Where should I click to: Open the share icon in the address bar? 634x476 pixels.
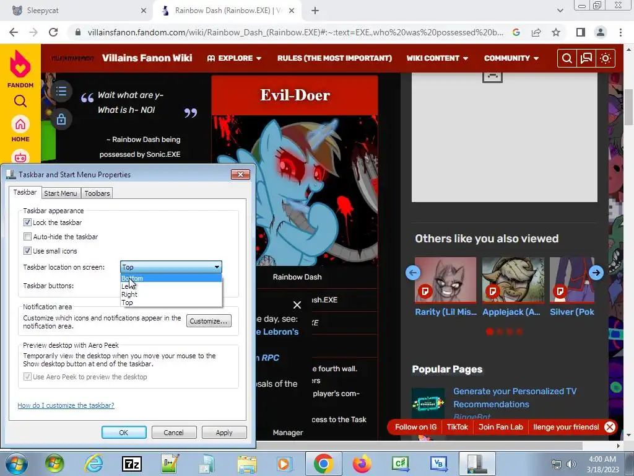pos(536,32)
